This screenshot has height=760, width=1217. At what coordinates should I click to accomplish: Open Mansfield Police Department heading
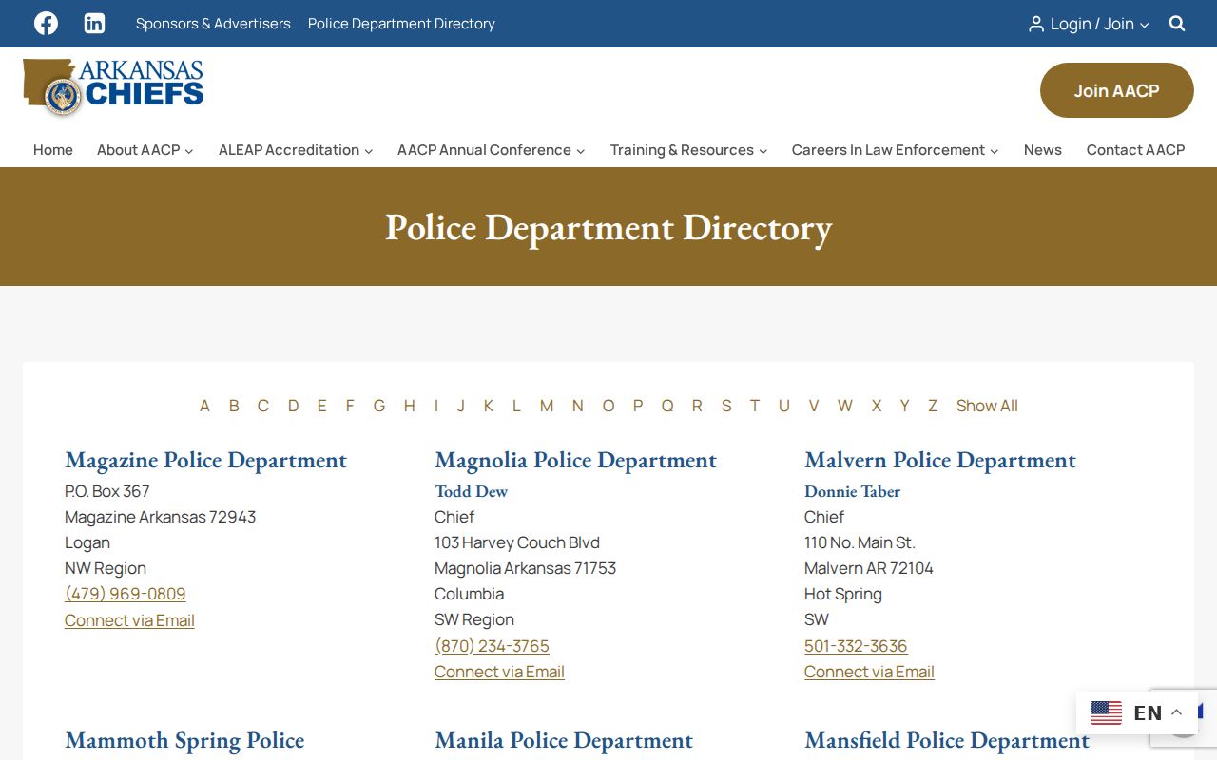coord(947,740)
